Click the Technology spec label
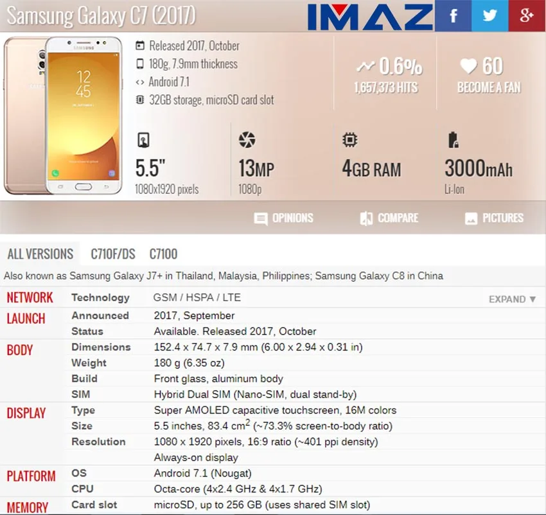The height and width of the screenshot is (515, 546). [100, 298]
